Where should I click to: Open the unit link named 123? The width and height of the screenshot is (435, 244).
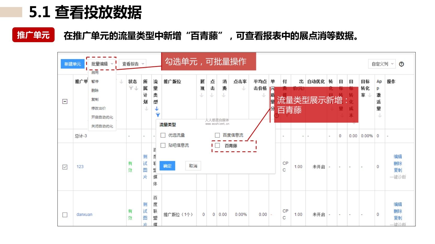click(x=80, y=167)
